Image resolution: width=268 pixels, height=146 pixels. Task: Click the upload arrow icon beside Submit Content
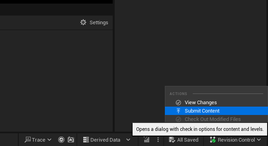(178, 111)
